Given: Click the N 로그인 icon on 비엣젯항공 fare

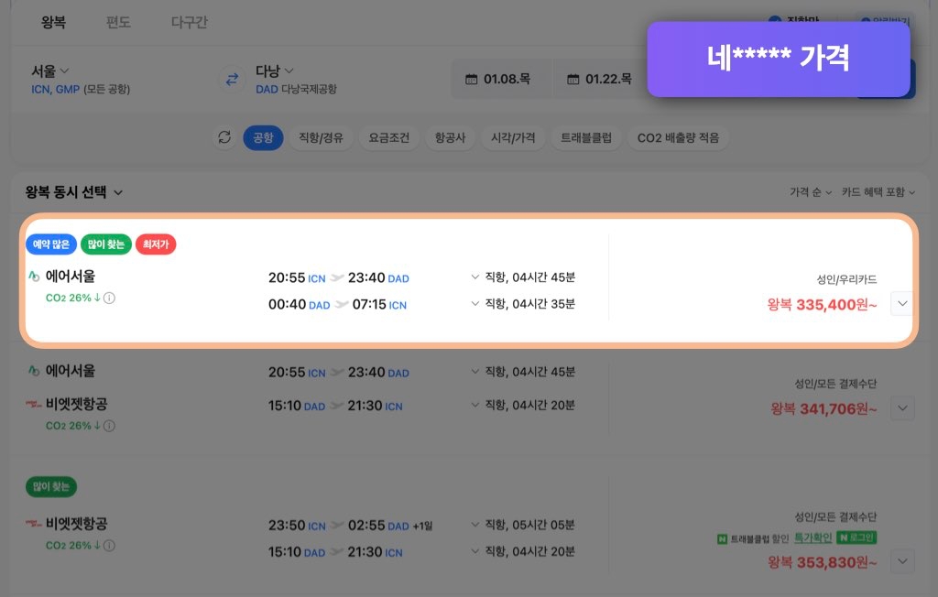Looking at the screenshot, I should (x=856, y=538).
